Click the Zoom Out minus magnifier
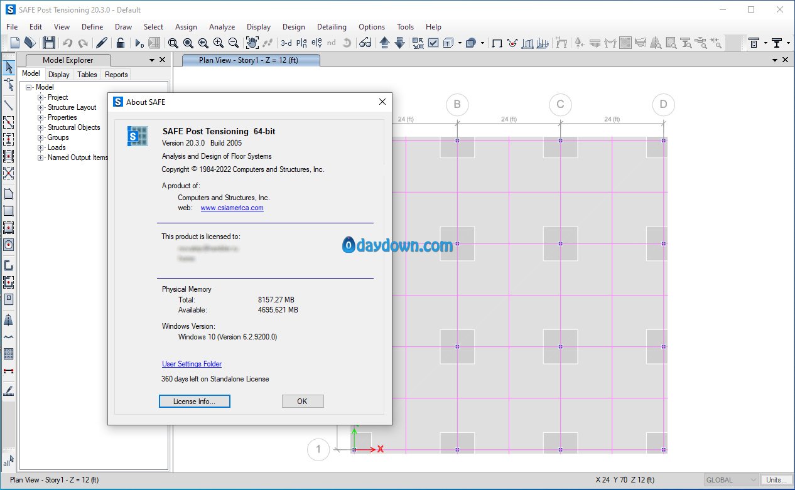Image resolution: width=795 pixels, height=490 pixels. [233, 43]
